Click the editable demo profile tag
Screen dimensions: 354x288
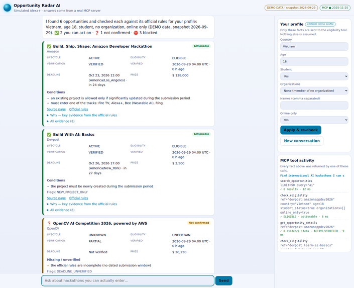(320, 24)
